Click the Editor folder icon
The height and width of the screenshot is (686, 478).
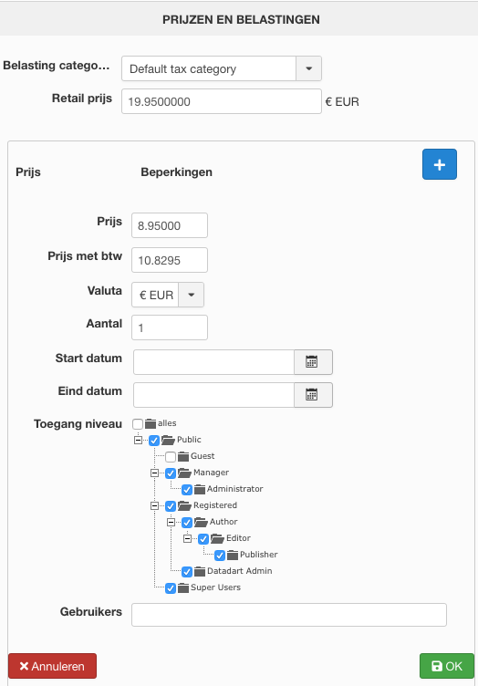coord(217,538)
